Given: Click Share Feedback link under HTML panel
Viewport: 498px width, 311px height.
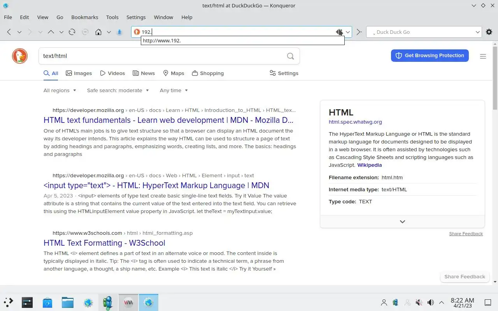Looking at the screenshot, I should pos(466,234).
